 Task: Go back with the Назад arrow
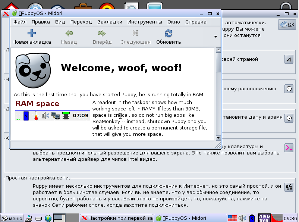tap(69, 33)
